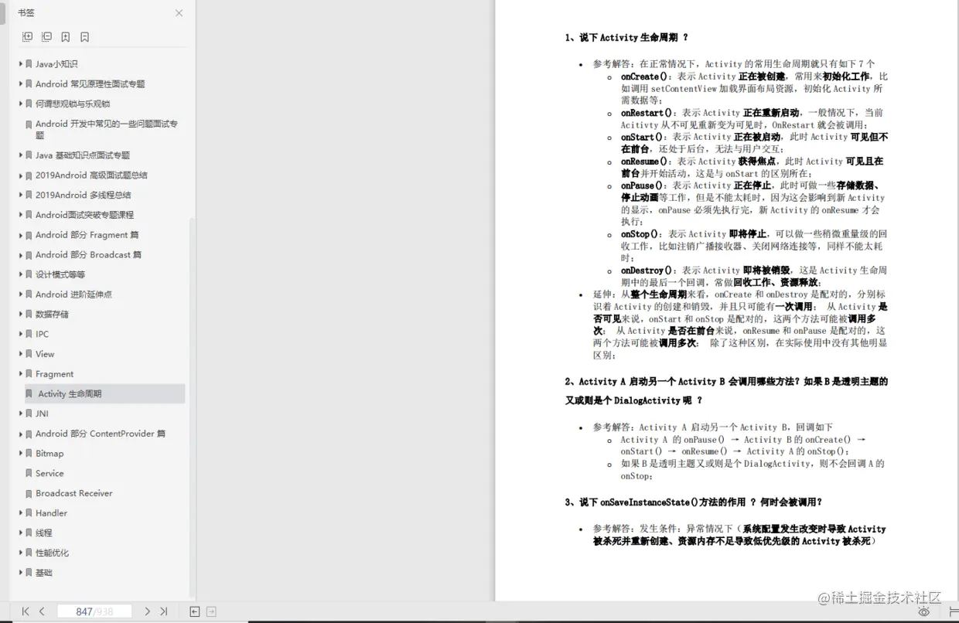This screenshot has height=623, width=959.
Task: Select the Activity 生命周期 bookmark
Action: pyautogui.click(x=104, y=394)
